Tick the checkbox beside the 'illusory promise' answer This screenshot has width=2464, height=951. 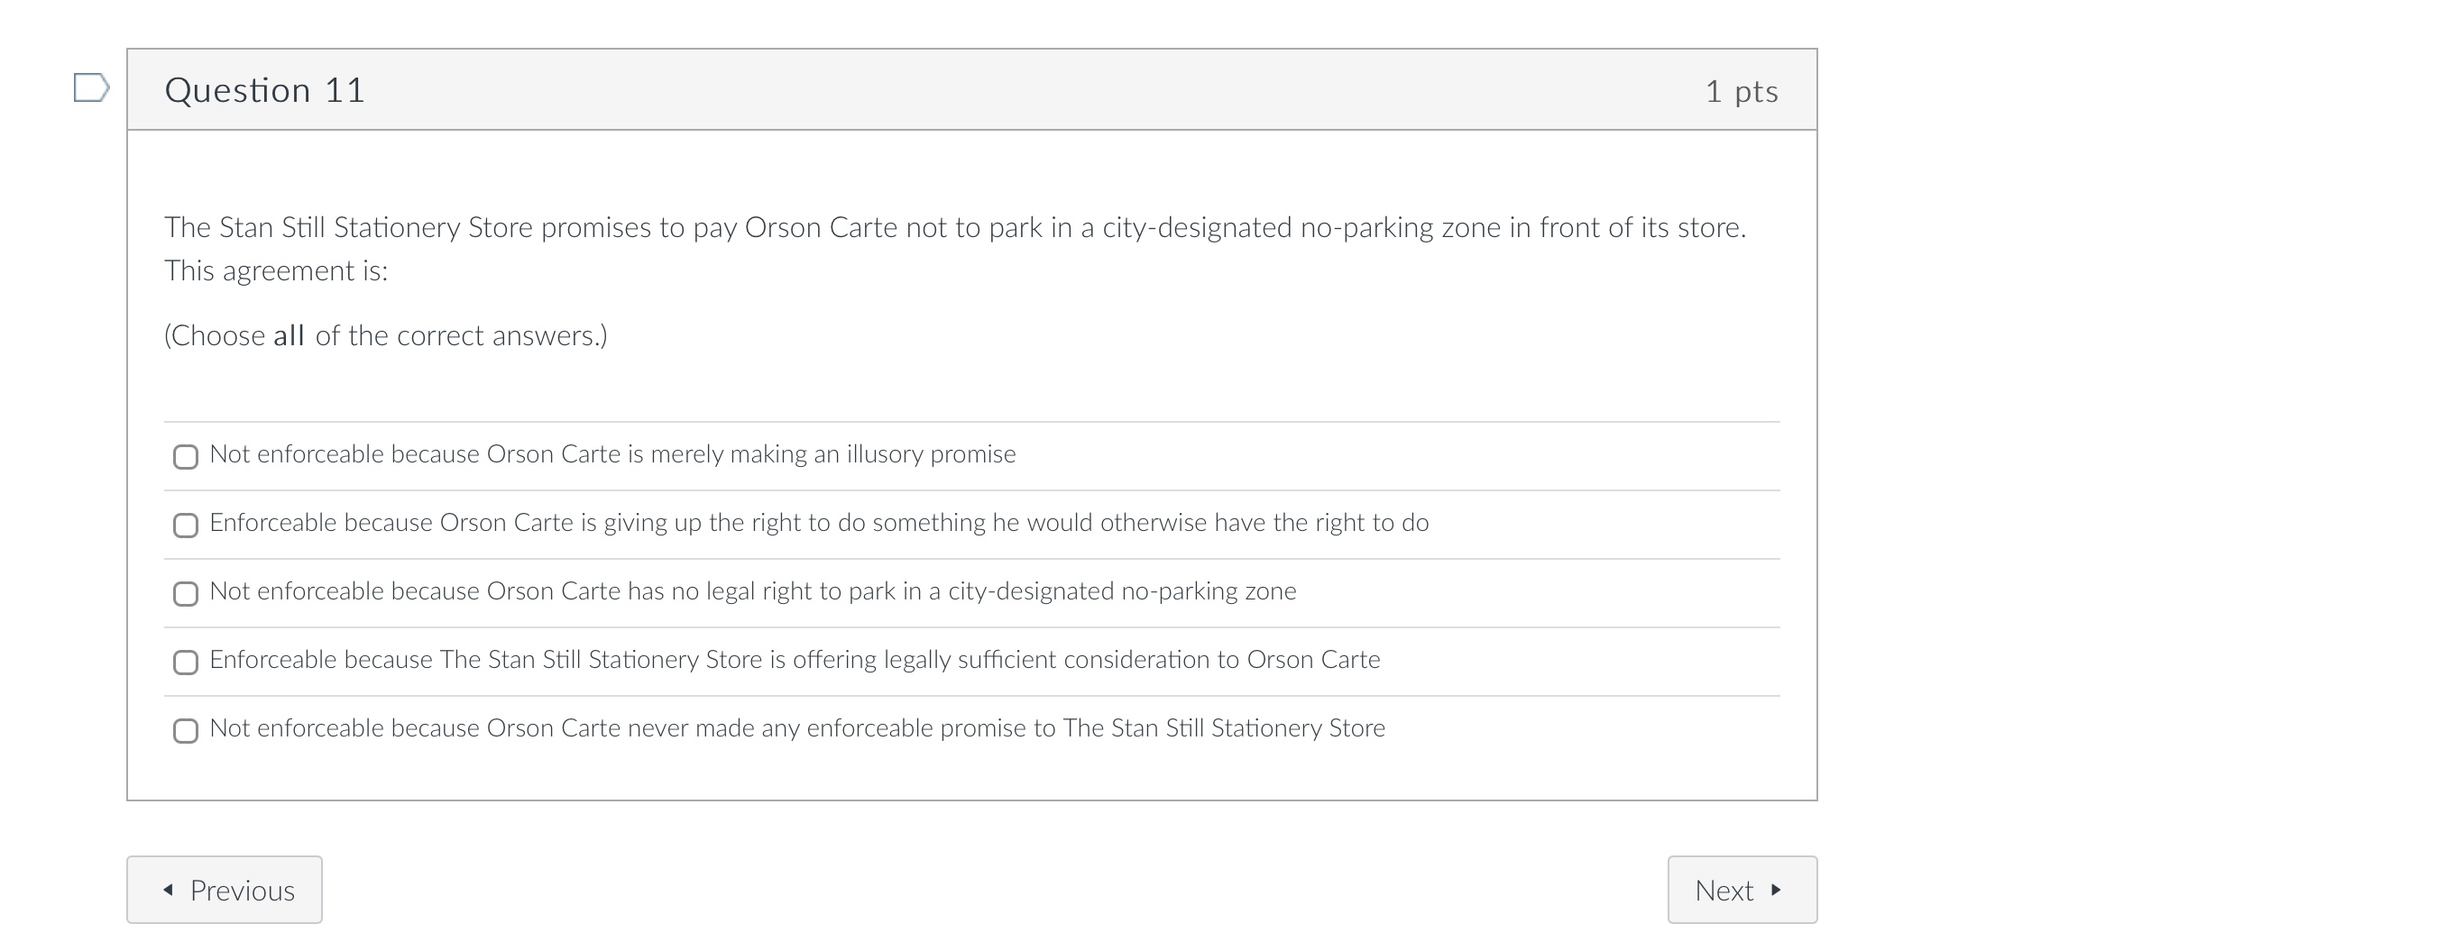click(x=186, y=457)
